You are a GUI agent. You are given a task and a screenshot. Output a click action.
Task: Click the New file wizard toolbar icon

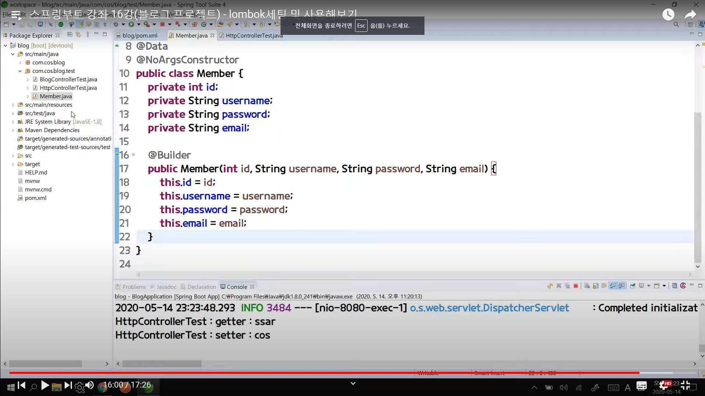(x=6, y=25)
